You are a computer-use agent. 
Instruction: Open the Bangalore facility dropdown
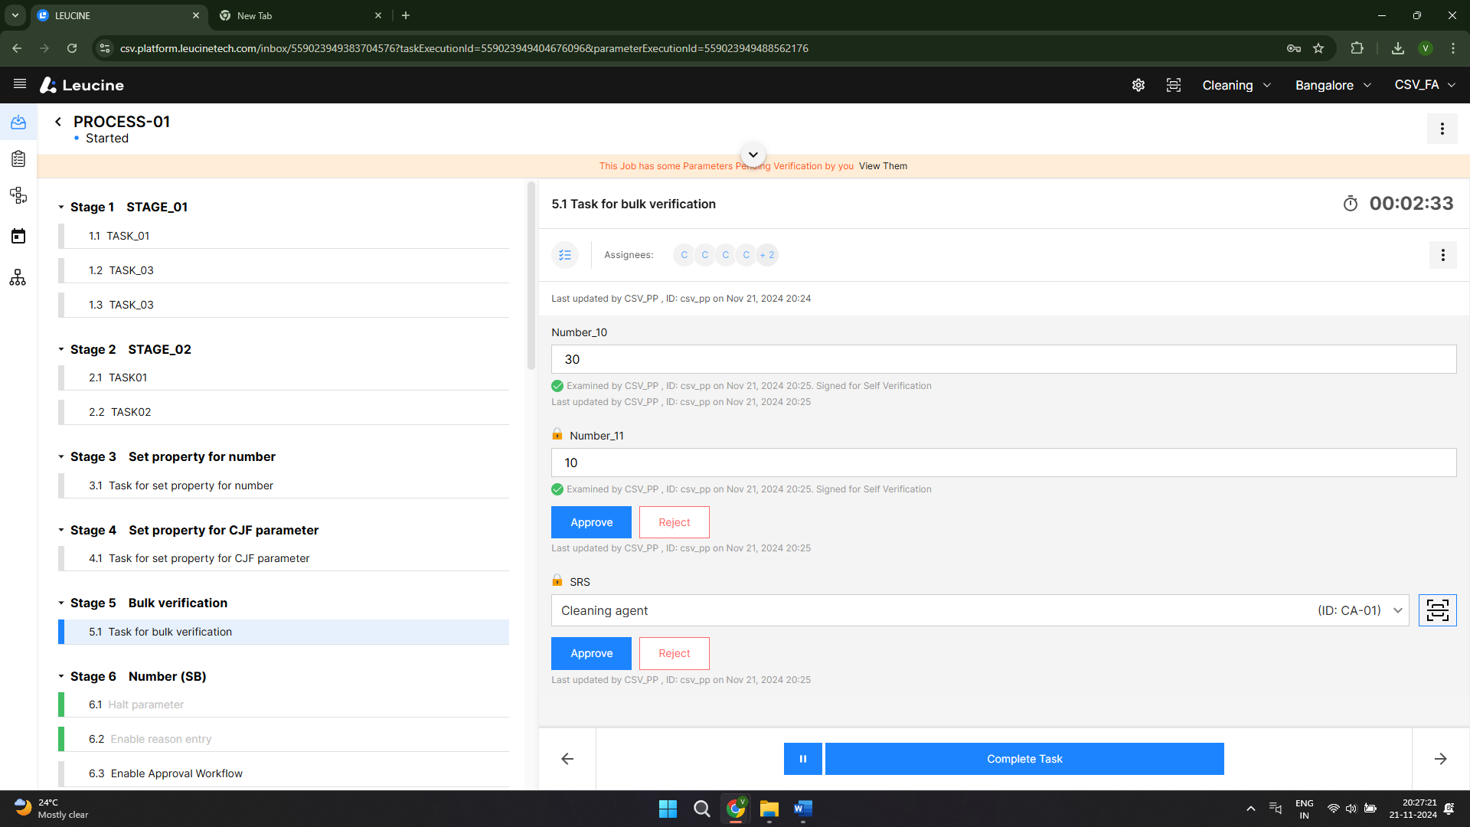1332,85
